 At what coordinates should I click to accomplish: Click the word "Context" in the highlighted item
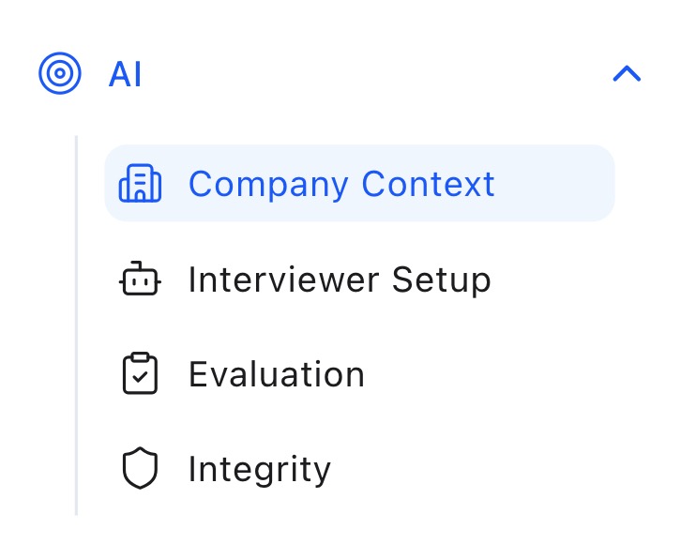coord(428,184)
